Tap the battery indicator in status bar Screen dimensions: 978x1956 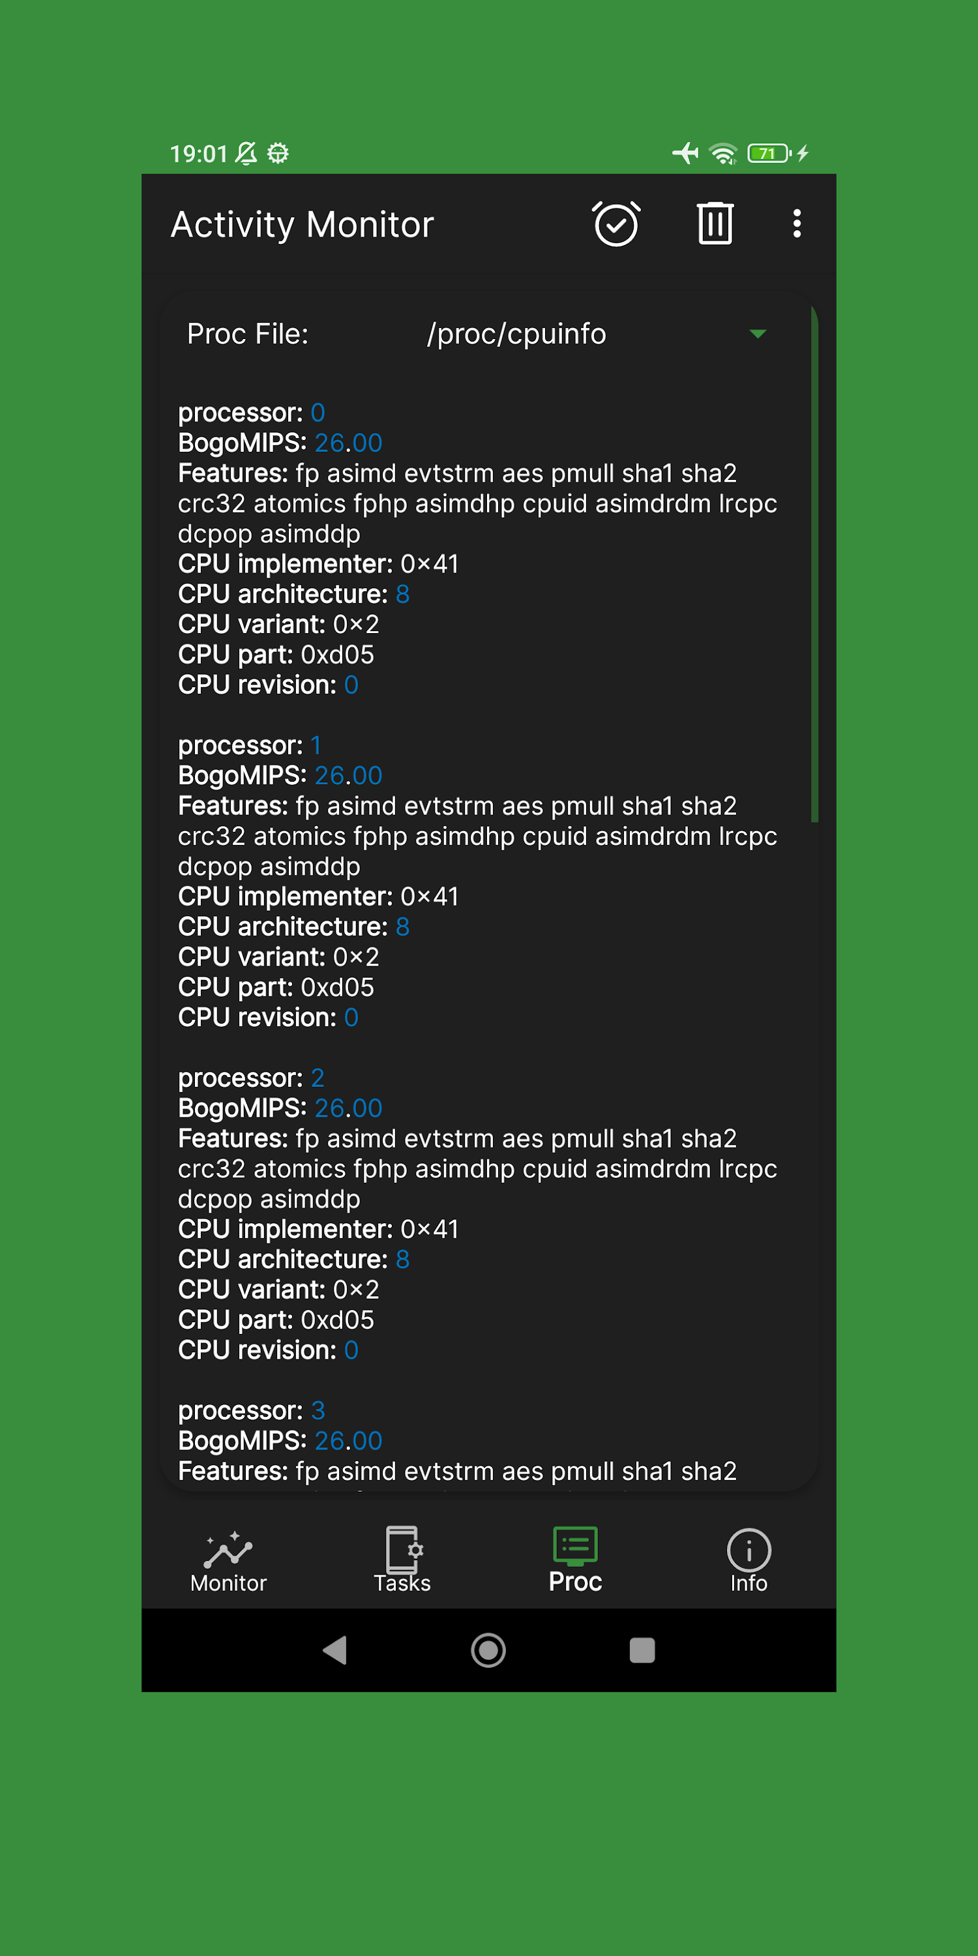769,153
